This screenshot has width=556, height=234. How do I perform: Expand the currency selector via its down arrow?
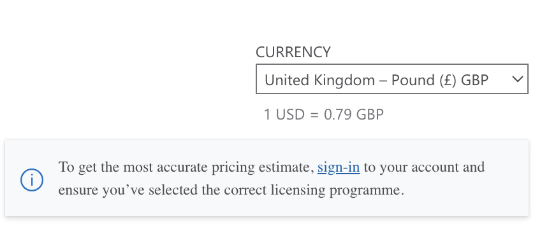(x=518, y=79)
